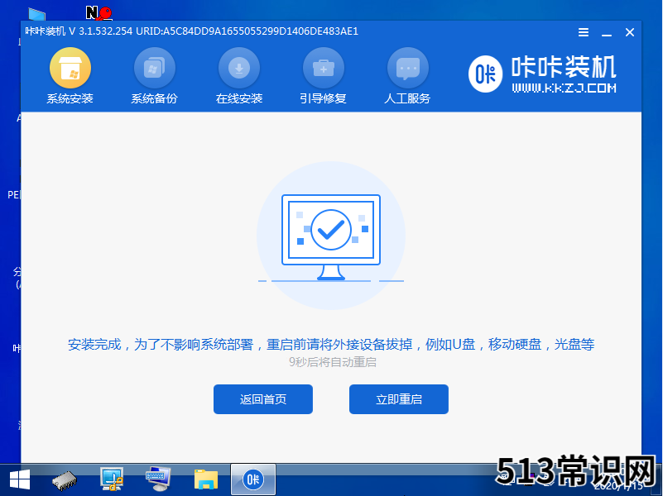Click the completed monitor checkmark illustration
The width and height of the screenshot is (663, 496).
pyautogui.click(x=331, y=236)
